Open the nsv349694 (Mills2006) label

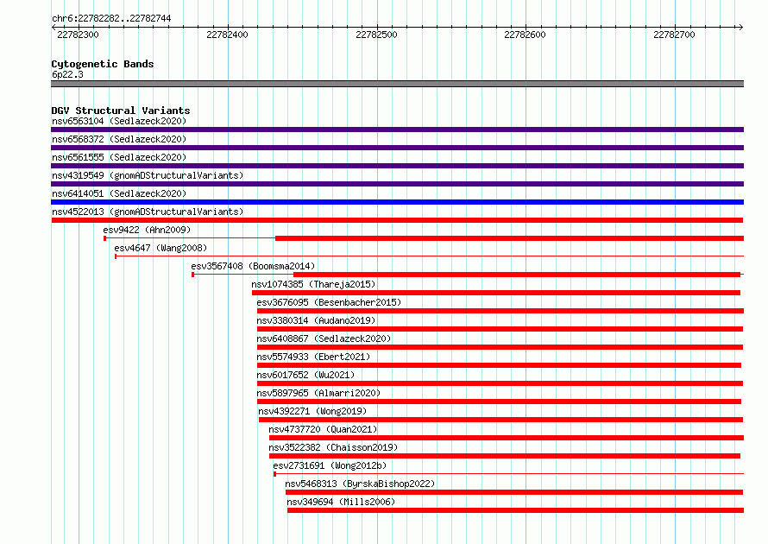click(341, 502)
